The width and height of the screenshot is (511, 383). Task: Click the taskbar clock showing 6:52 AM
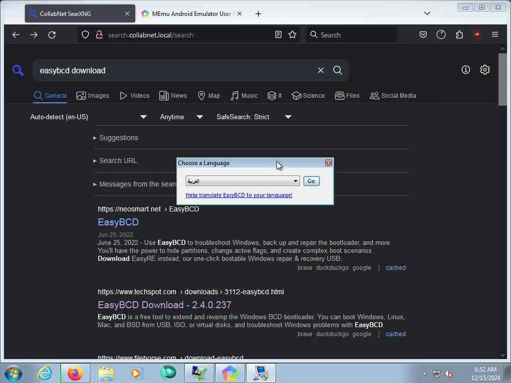(x=485, y=374)
